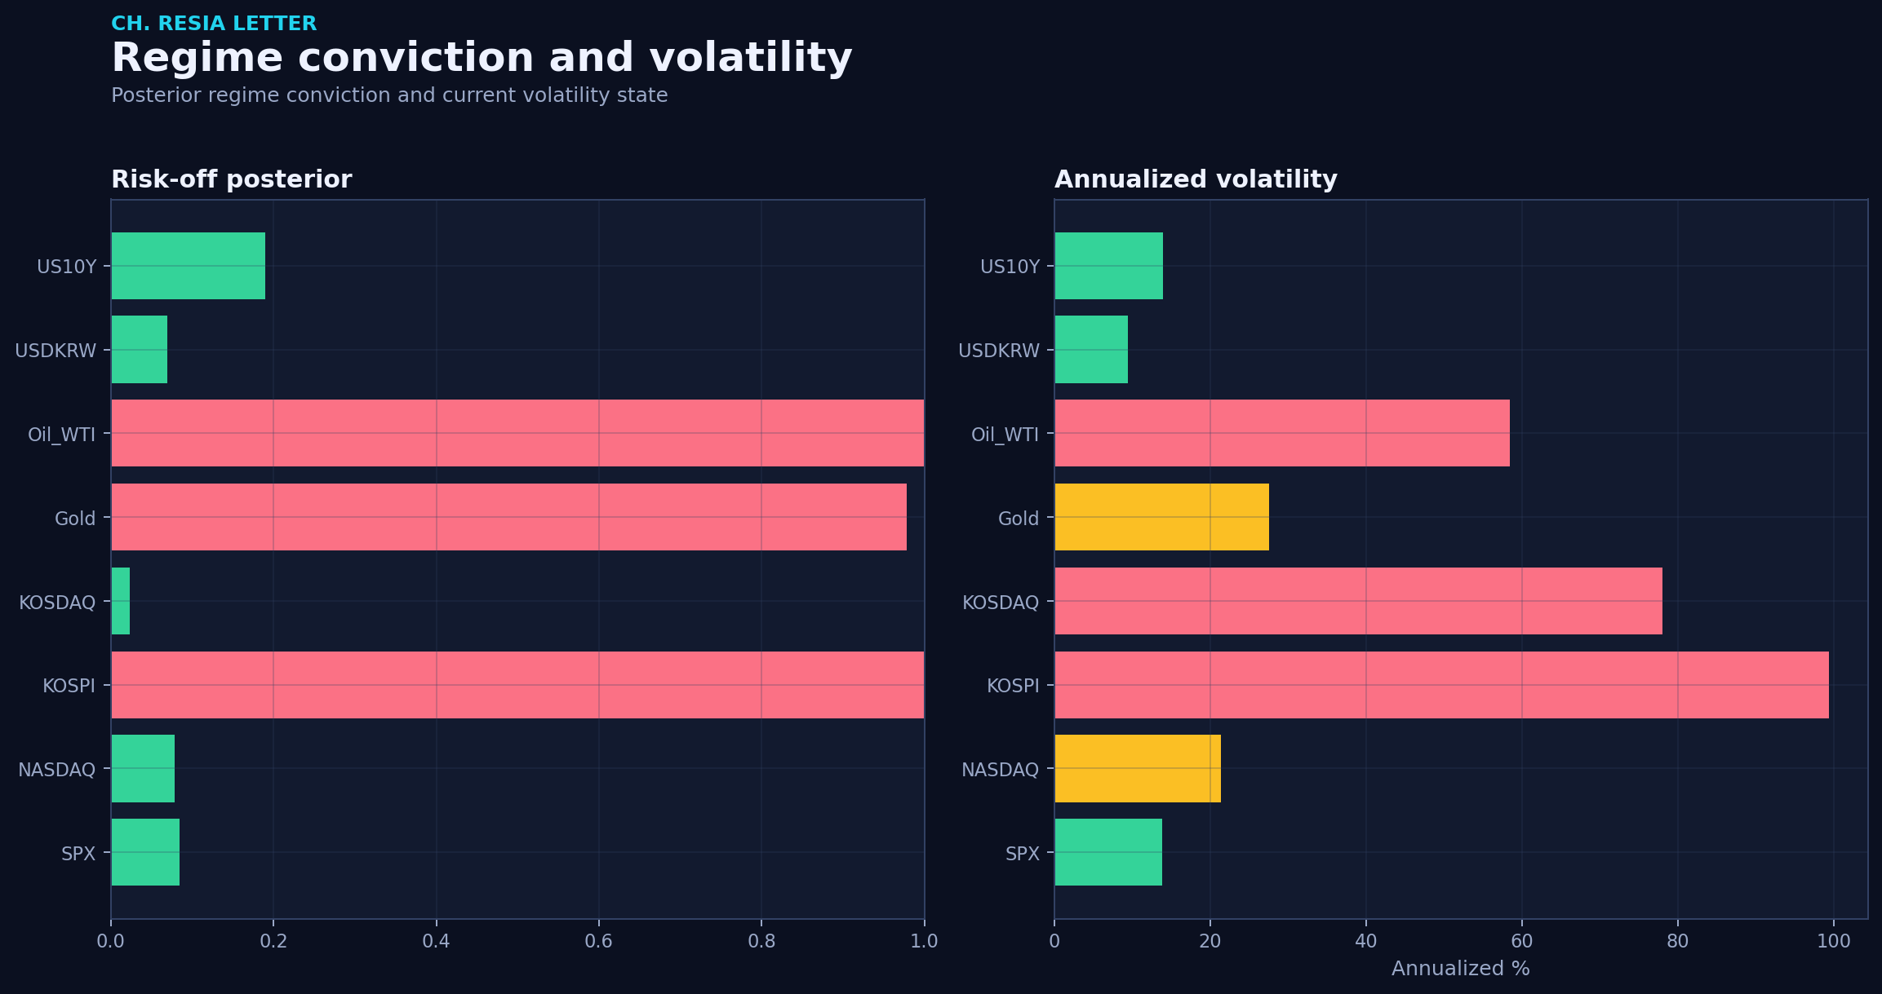Click the Risk-off posterior panel title
This screenshot has height=994, width=1882.
click(x=232, y=179)
